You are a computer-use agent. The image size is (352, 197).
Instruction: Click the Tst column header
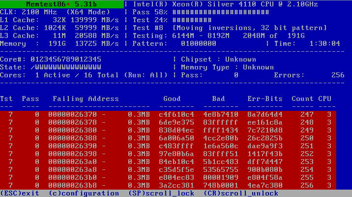tap(6, 98)
